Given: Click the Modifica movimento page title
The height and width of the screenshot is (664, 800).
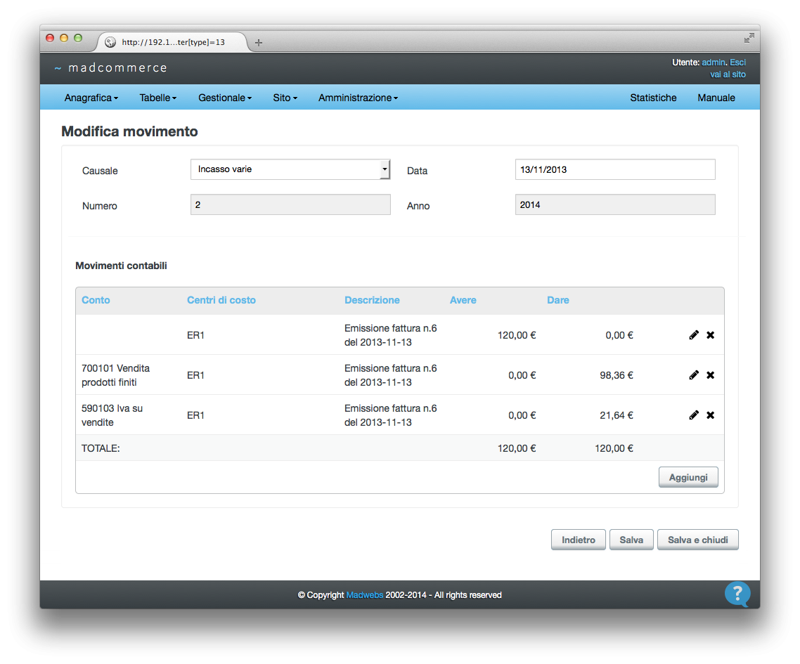Looking at the screenshot, I should point(129,131).
